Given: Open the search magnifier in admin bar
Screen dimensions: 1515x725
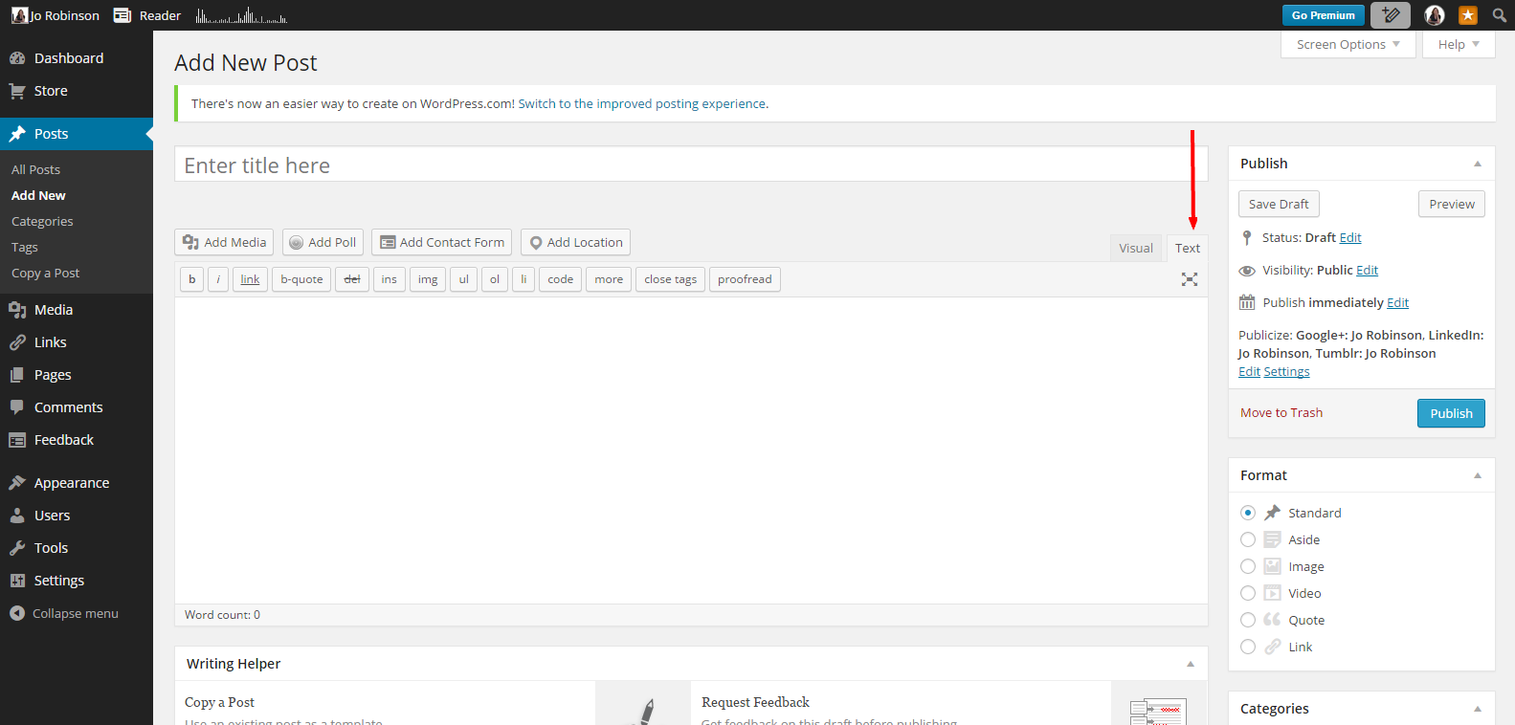Looking at the screenshot, I should 1499,15.
